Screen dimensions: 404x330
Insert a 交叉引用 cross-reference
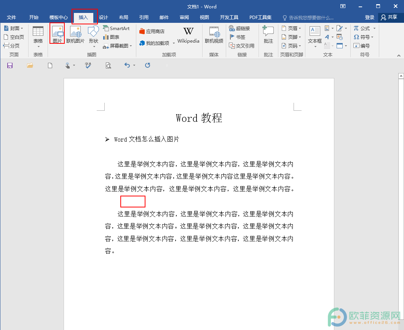242,46
